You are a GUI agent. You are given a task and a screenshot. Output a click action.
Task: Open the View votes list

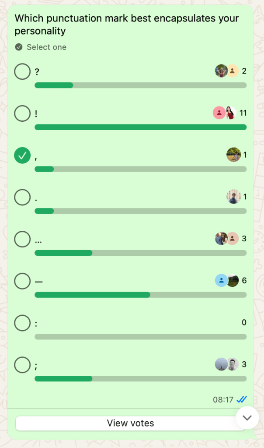tap(130, 423)
